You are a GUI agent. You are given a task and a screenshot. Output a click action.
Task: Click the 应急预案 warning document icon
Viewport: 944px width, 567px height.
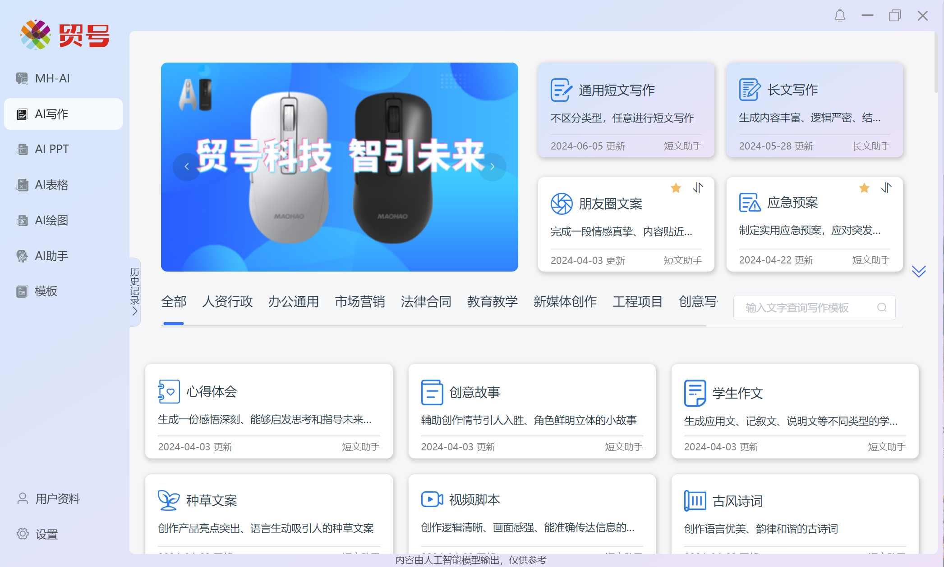pyautogui.click(x=750, y=203)
